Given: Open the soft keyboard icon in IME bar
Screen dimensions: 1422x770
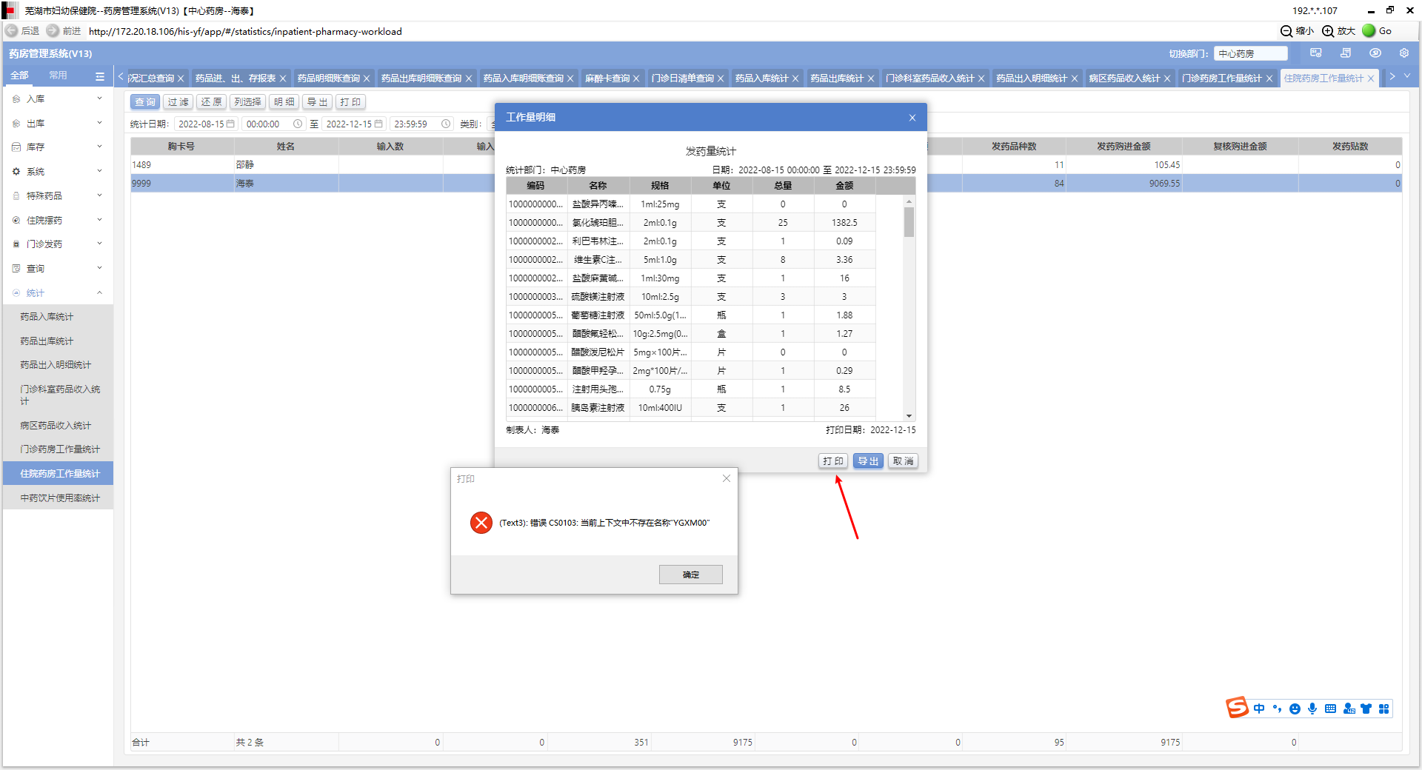Looking at the screenshot, I should tap(1330, 709).
